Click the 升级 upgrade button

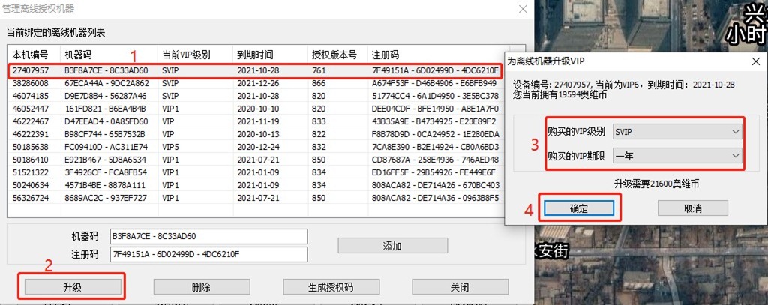(x=73, y=286)
